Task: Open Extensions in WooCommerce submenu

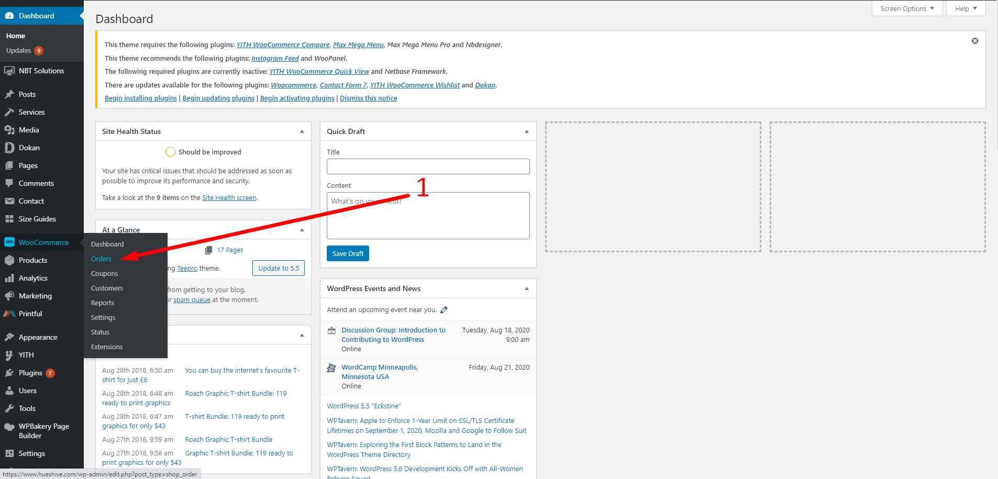Action: click(107, 347)
